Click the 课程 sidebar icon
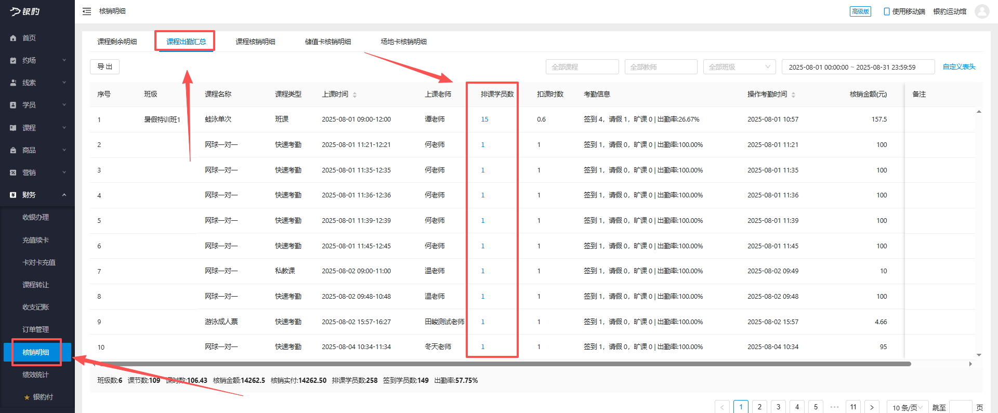The image size is (998, 413). click(13, 128)
